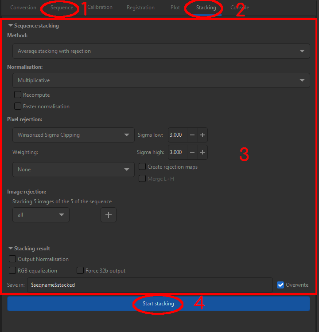Image resolution: width=319 pixels, height=332 pixels.
Task: Decrease Sigma high with minus button
Action: pos(192,152)
